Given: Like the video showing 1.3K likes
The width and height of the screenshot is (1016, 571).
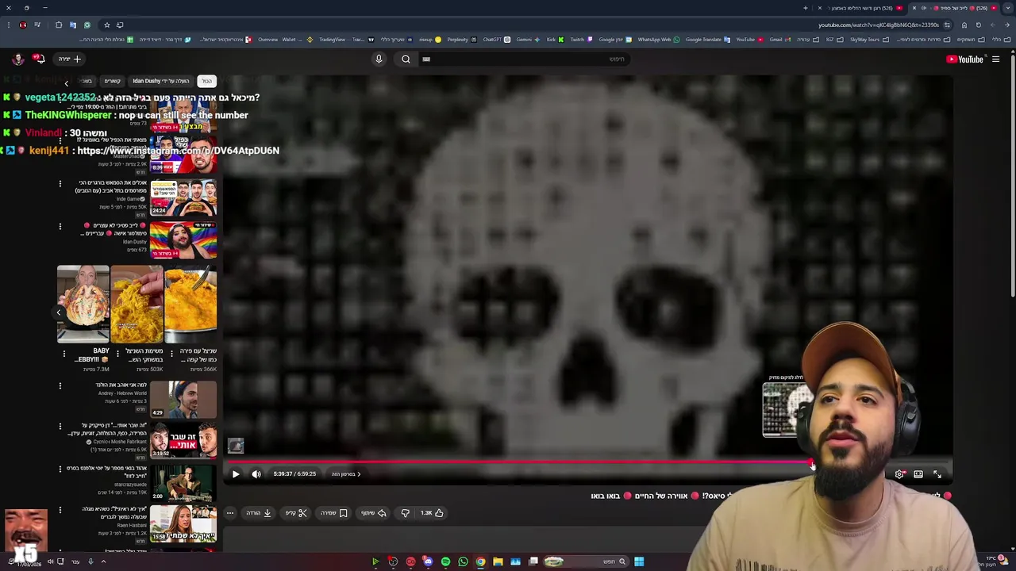Looking at the screenshot, I should pyautogui.click(x=433, y=513).
